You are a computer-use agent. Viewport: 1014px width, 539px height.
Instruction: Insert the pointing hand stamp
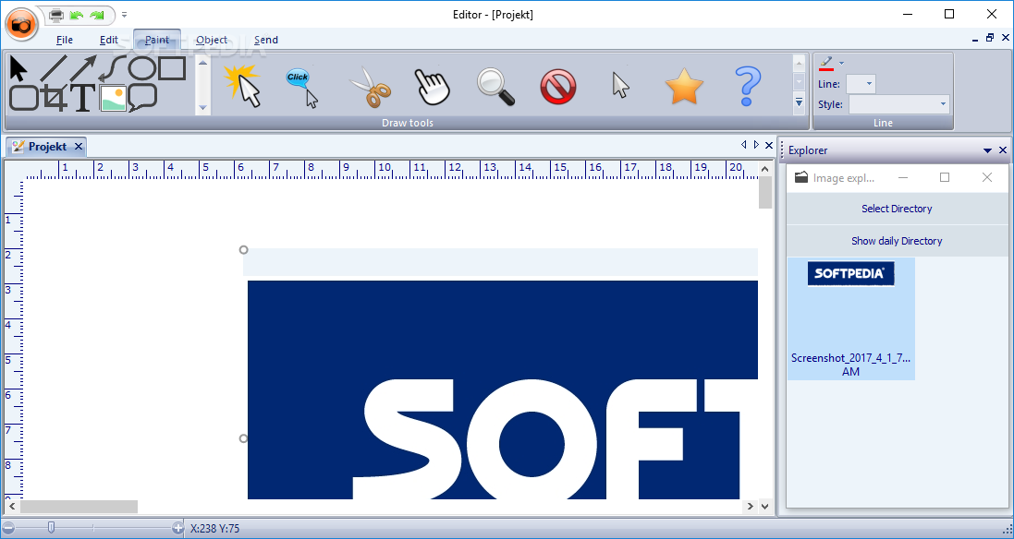coord(432,87)
